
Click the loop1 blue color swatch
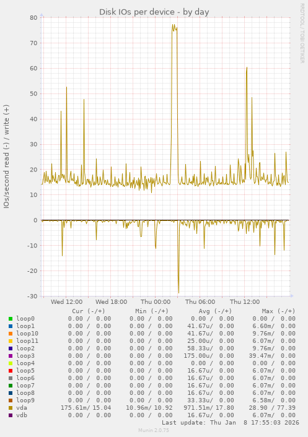11,326
